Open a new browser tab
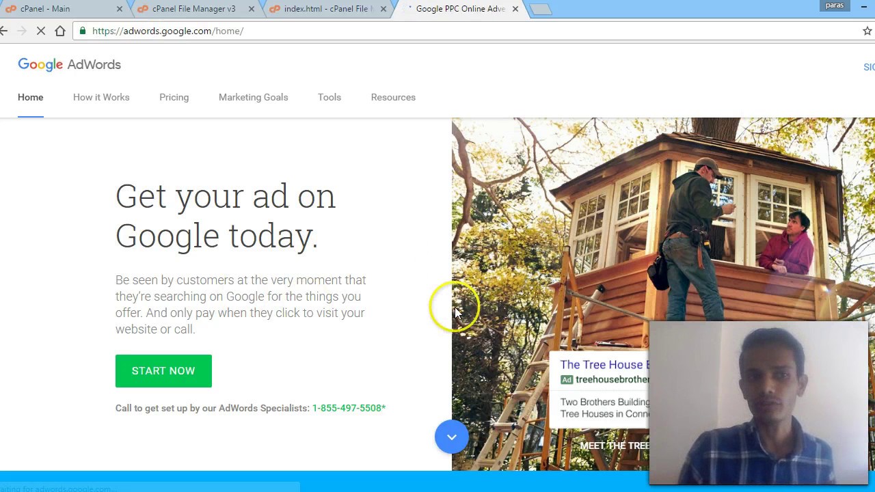 (x=540, y=10)
